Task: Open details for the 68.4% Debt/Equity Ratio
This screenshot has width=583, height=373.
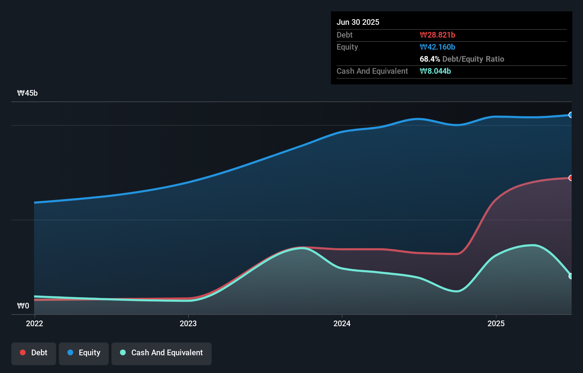Action: (462, 59)
